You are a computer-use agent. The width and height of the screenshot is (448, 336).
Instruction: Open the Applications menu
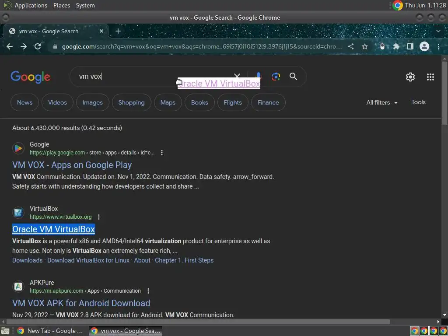point(31,5)
